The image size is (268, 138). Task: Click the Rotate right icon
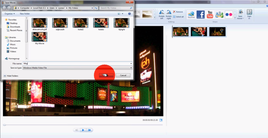pos(169,15)
